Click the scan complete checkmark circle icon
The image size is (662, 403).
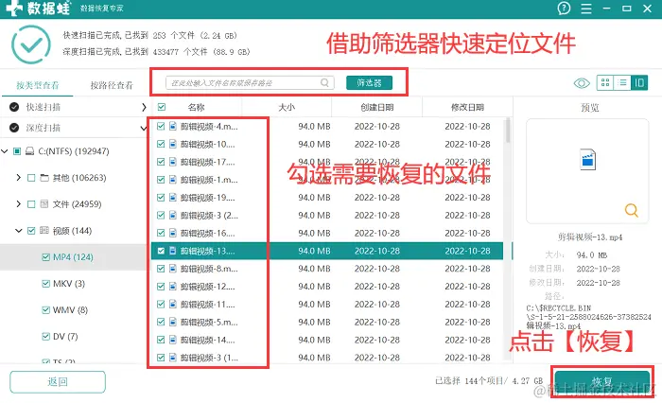pyautogui.click(x=31, y=44)
